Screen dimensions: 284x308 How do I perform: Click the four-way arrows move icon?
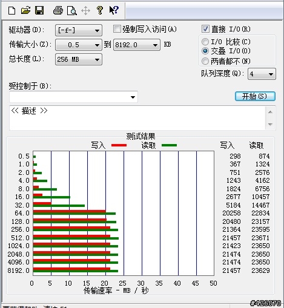coord(85,11)
